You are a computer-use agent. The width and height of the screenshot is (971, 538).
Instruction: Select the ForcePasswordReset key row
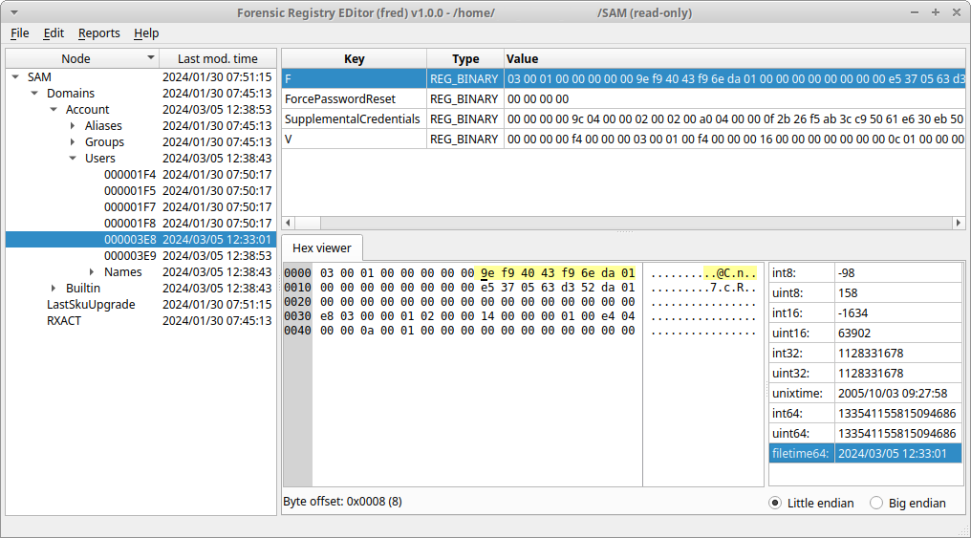click(623, 99)
